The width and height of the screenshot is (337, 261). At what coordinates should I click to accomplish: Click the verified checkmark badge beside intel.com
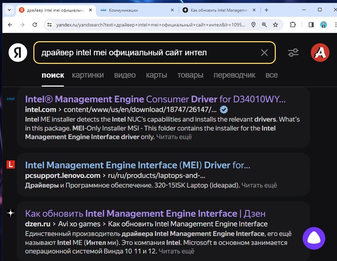pos(224,110)
